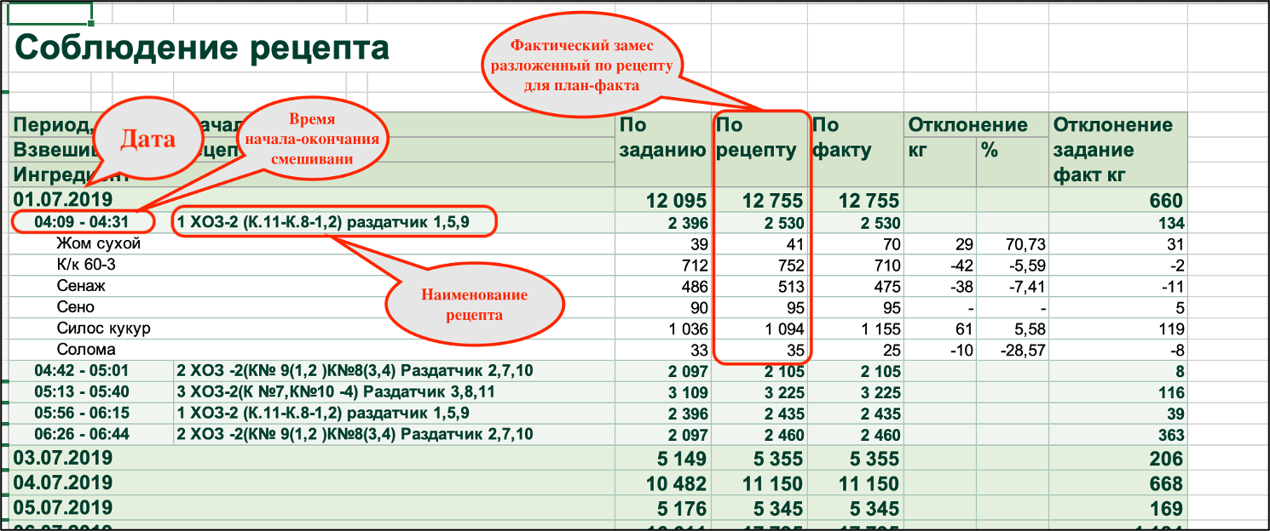Screen dimensions: 1270x531
Task: Click percent deviation -7,41 for Сенаж
Action: tap(1025, 286)
